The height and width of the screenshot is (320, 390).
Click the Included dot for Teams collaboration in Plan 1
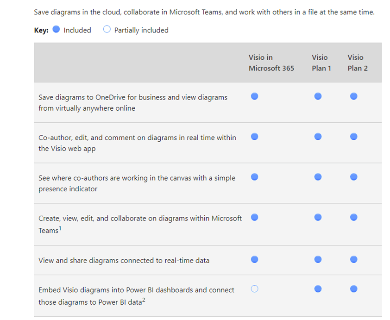coord(318,217)
